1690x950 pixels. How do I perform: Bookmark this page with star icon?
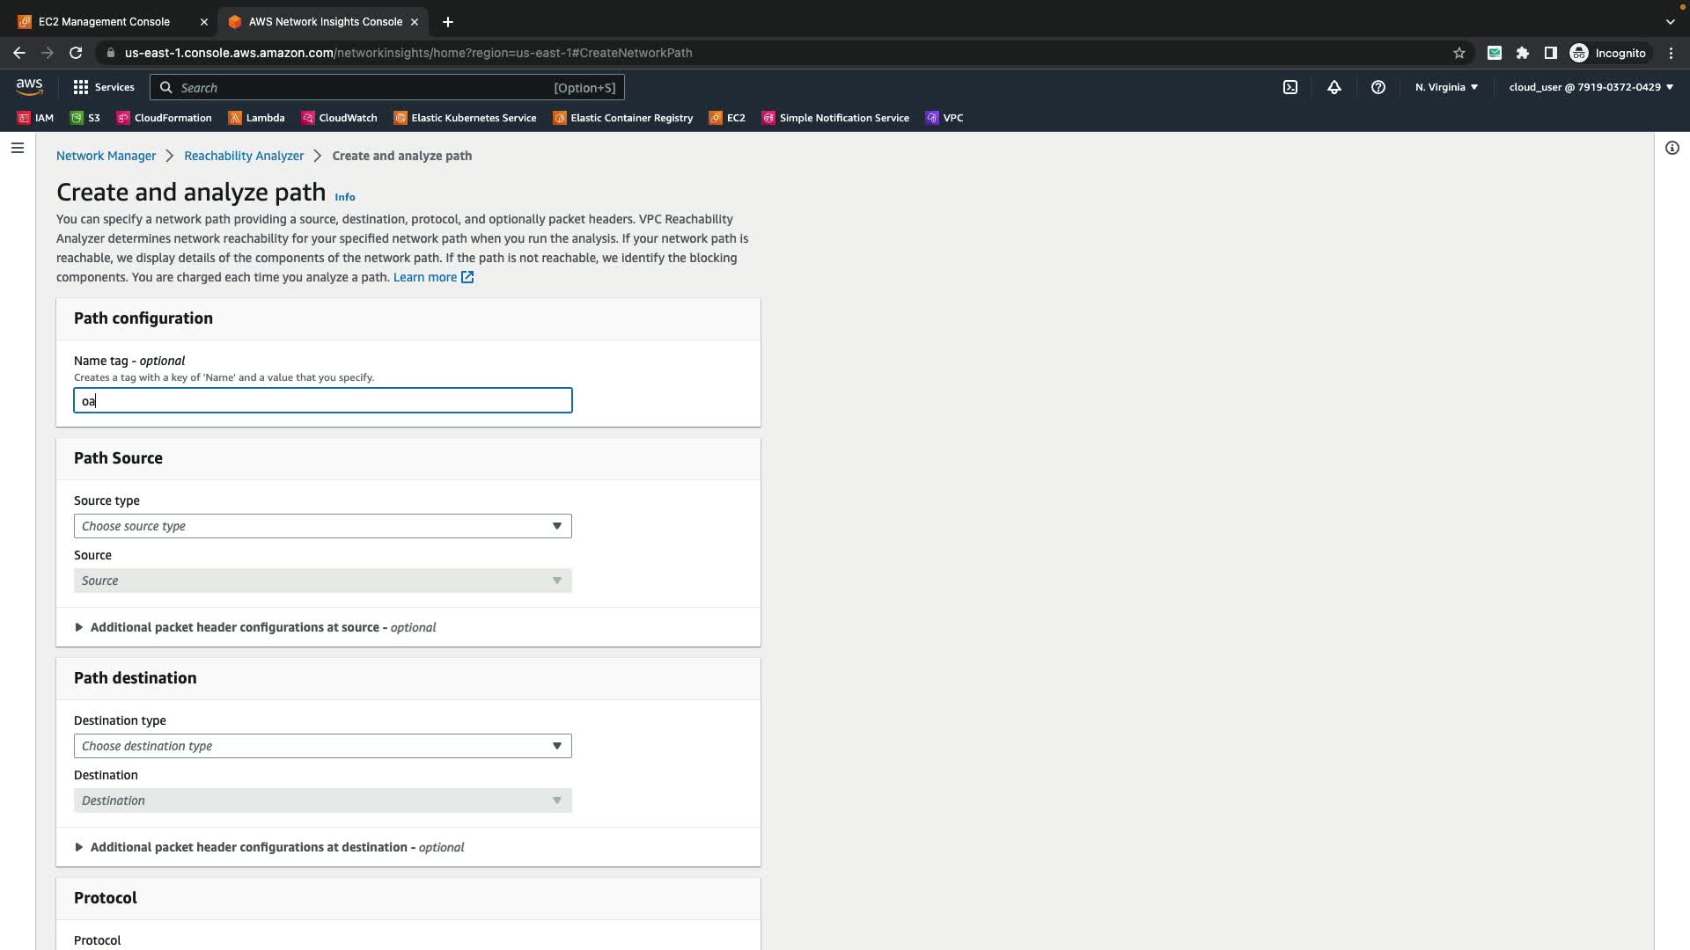(1459, 53)
